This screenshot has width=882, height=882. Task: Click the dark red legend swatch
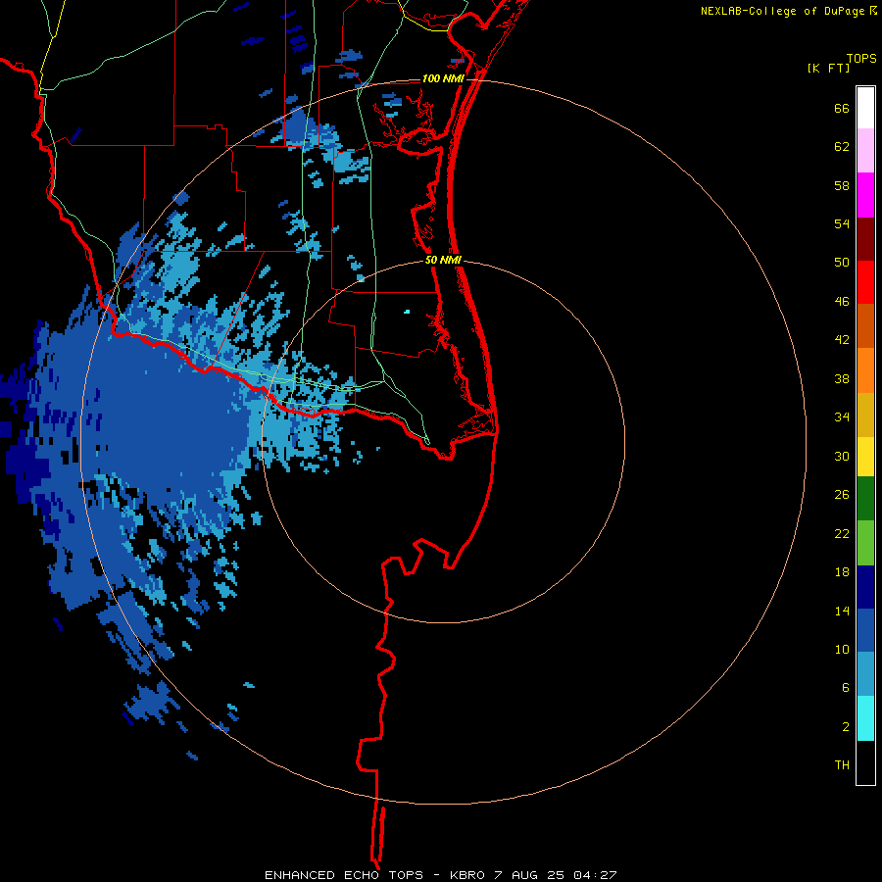[865, 239]
